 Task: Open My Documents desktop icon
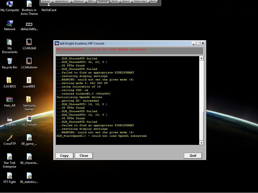[x=10, y=46]
